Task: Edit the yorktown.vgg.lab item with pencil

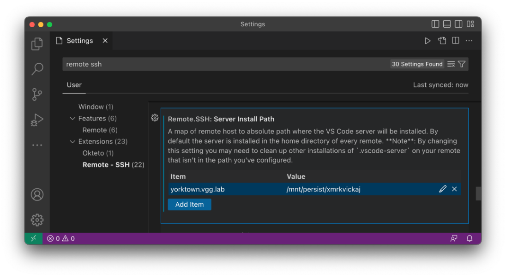Action: (x=443, y=189)
